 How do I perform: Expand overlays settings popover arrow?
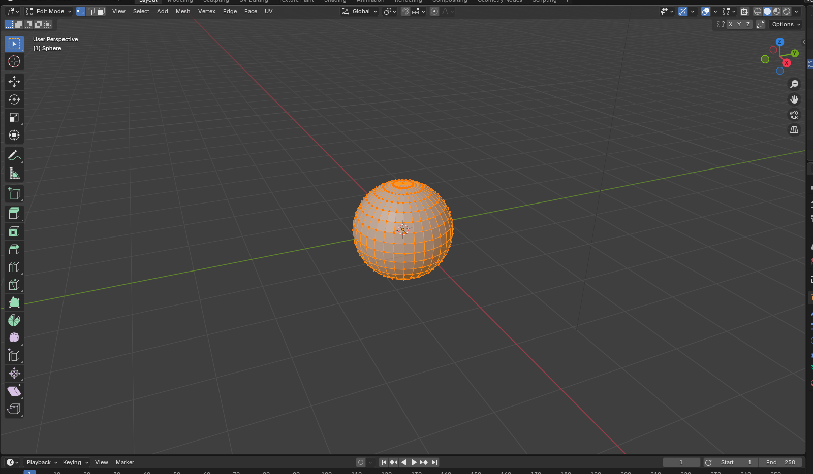point(715,11)
